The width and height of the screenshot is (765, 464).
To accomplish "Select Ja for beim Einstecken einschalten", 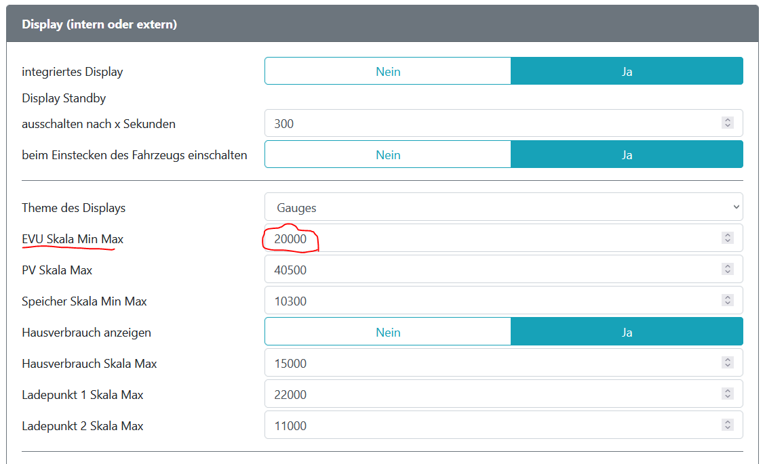I will click(627, 155).
